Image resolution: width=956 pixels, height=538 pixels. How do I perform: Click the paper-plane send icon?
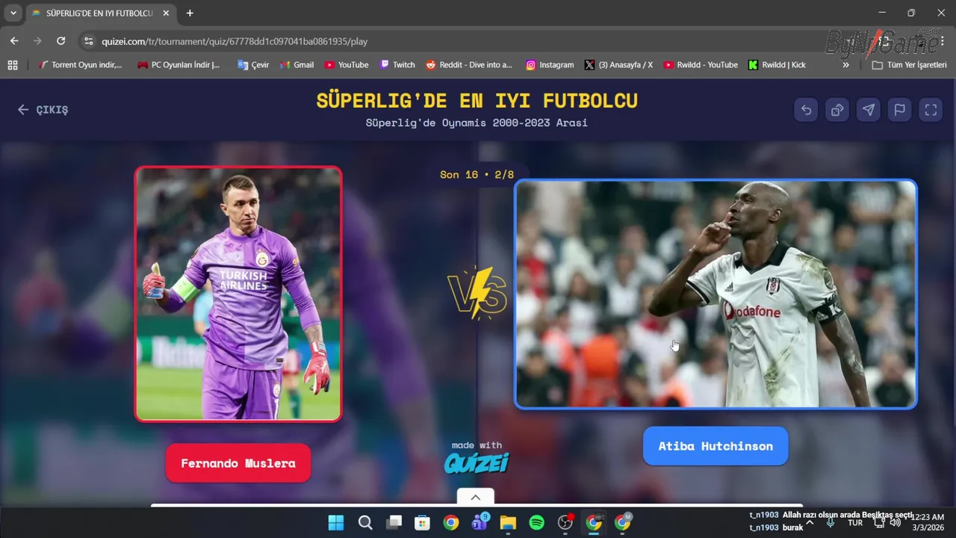[869, 110]
